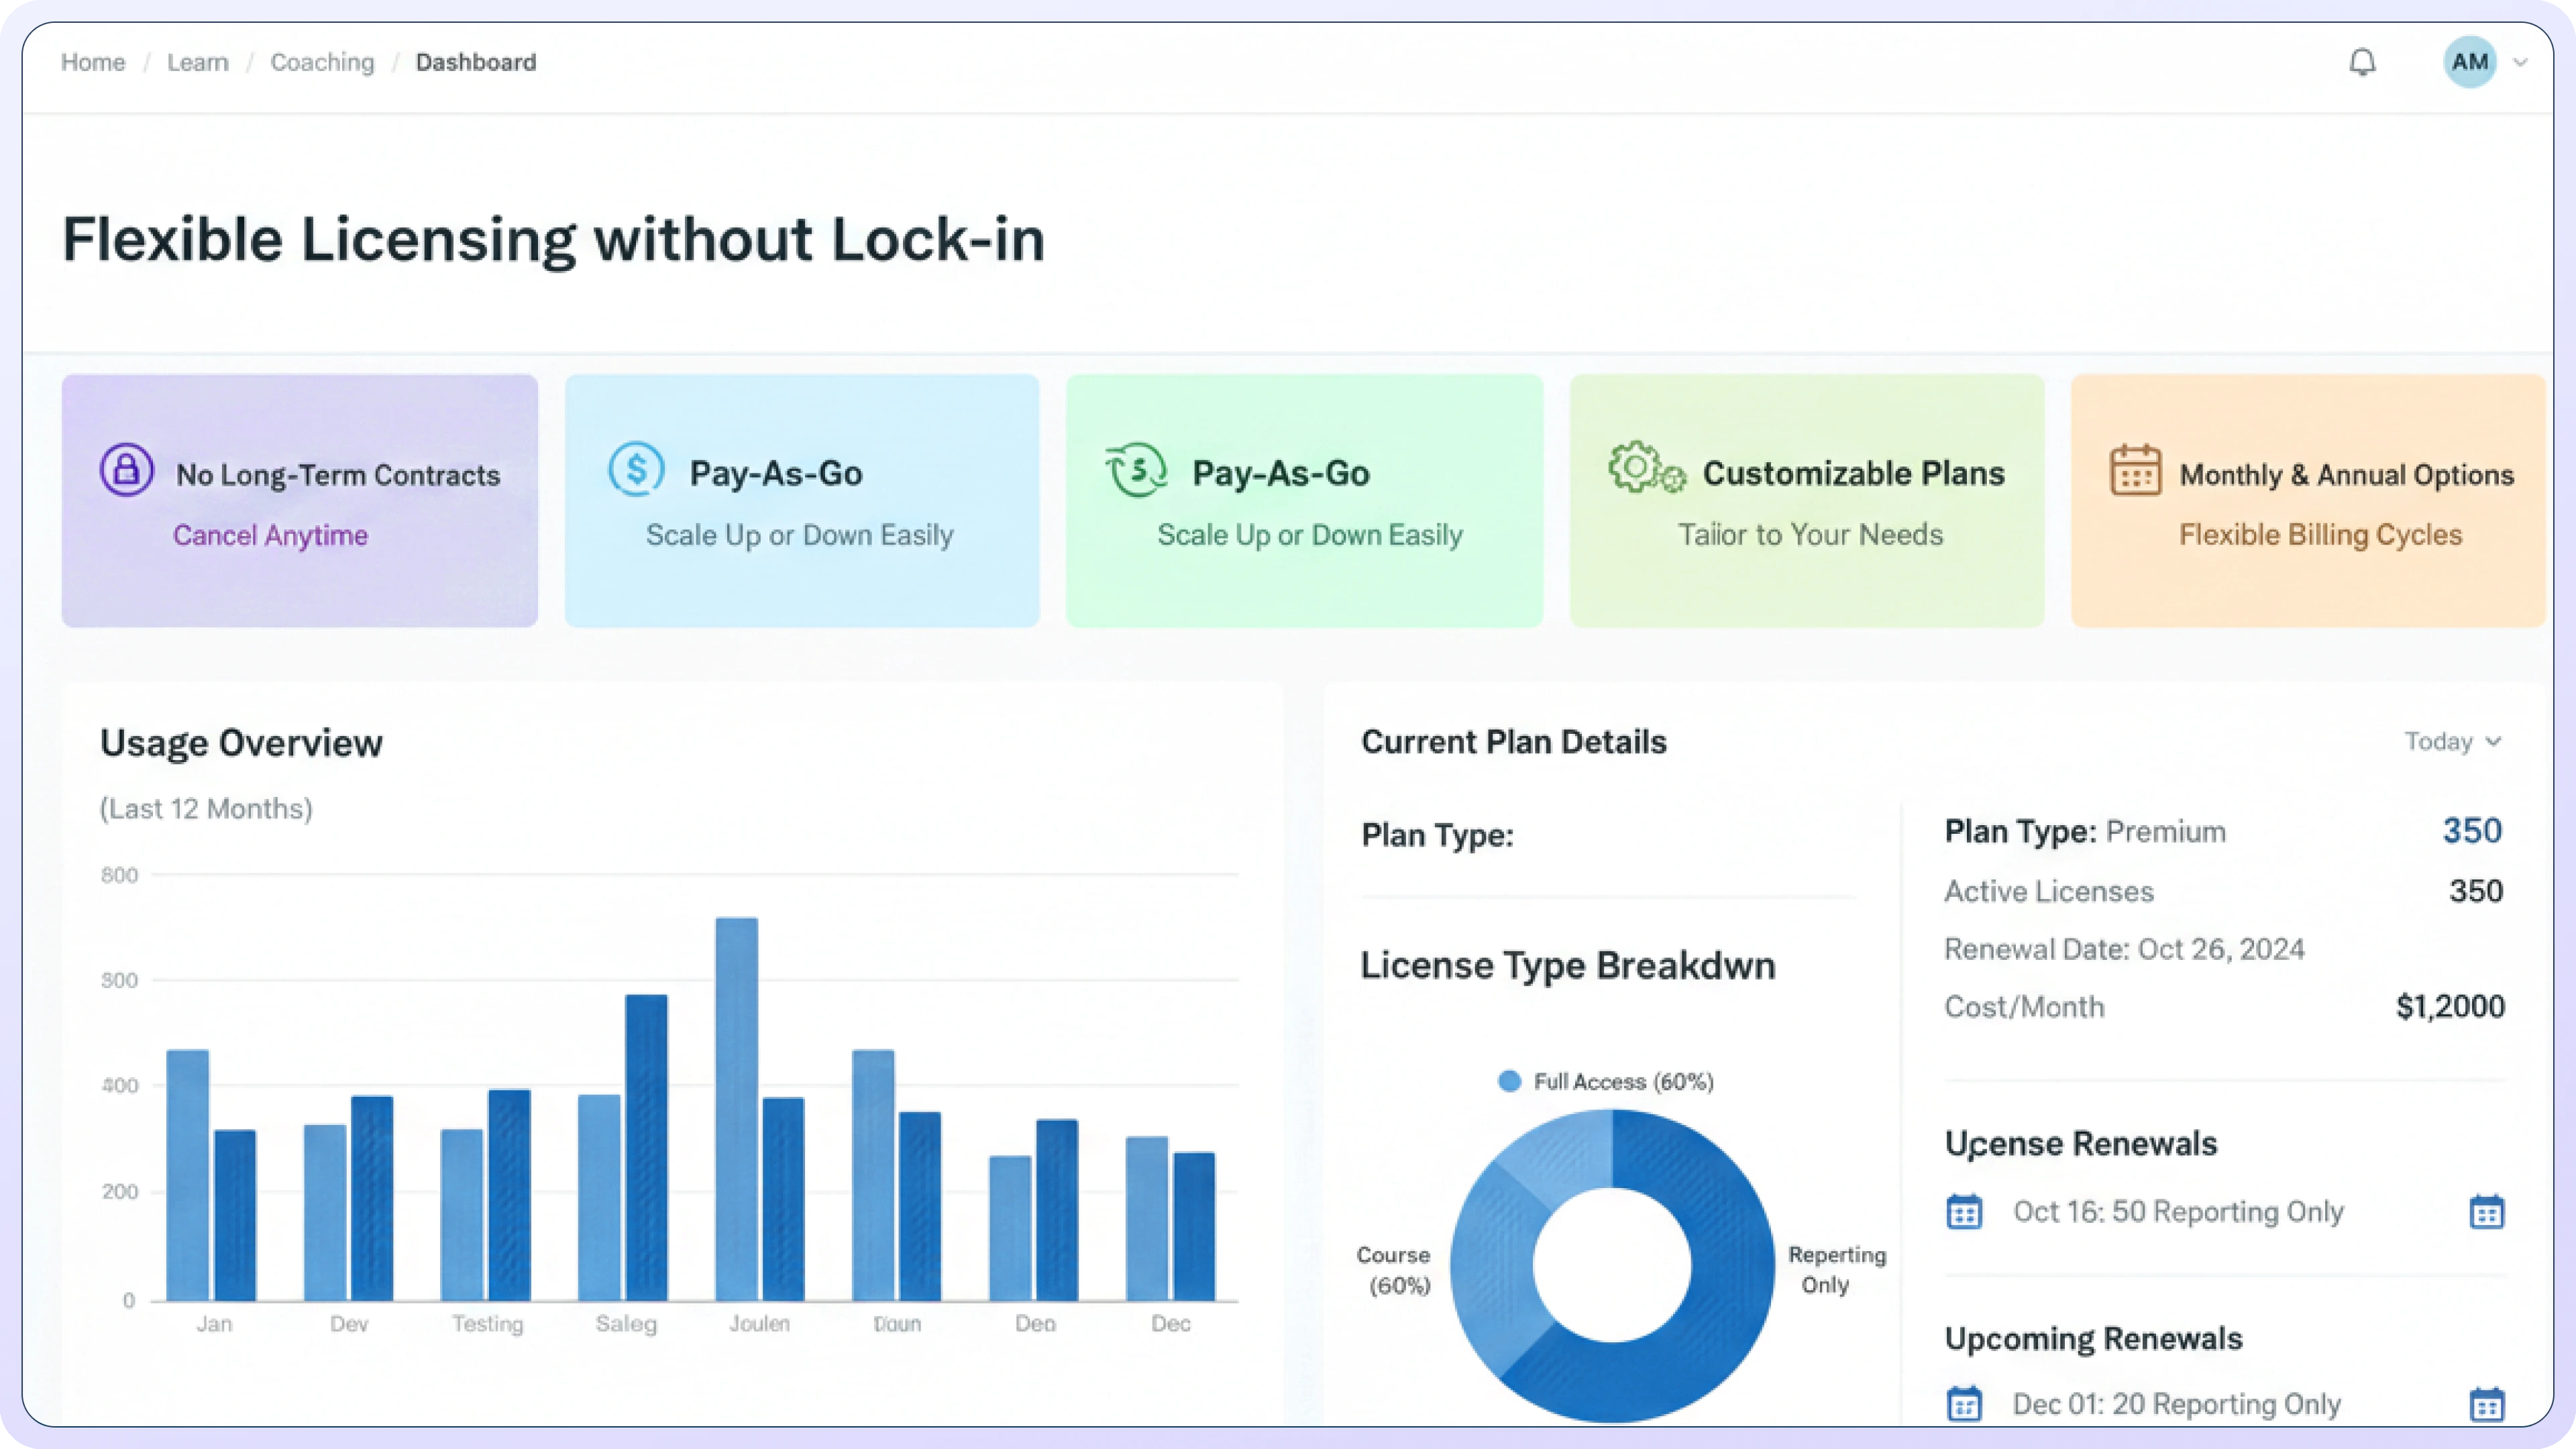Open the AM user avatar
Image resolution: width=2576 pixels, height=1449 pixels.
2469,62
